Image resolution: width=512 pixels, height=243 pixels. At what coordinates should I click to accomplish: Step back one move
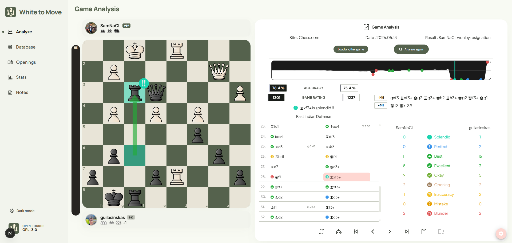(x=373, y=232)
